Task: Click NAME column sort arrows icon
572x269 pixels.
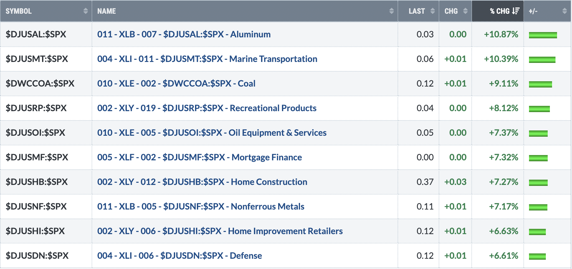Action: click(392, 11)
